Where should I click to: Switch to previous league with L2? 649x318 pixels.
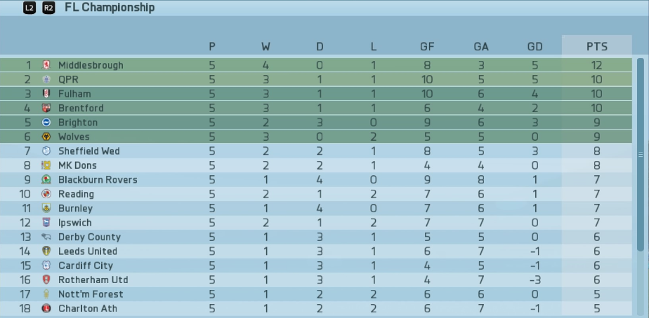pyautogui.click(x=29, y=8)
